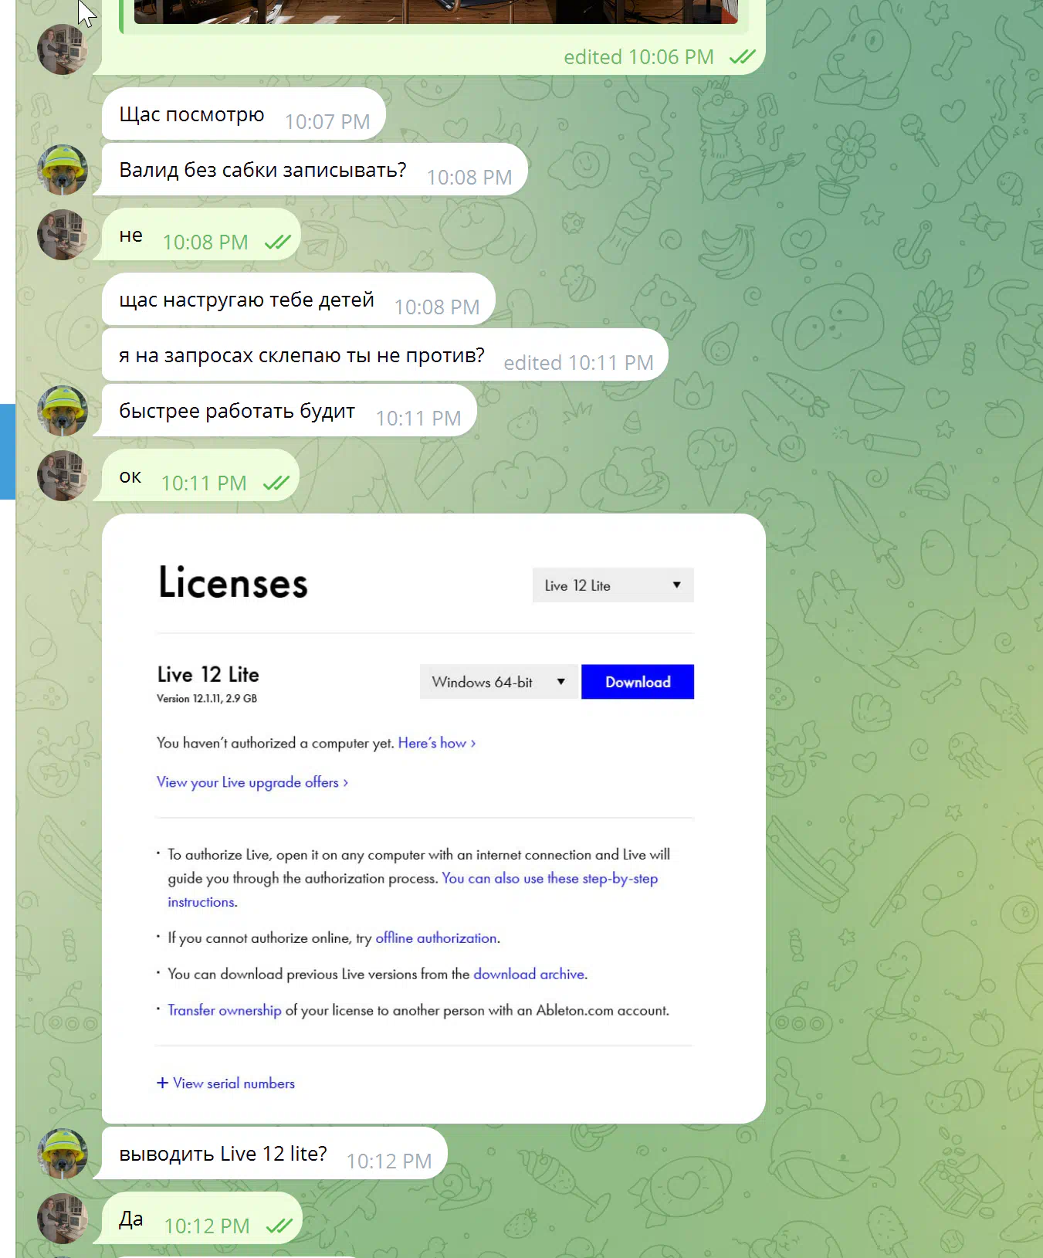Click the "Version 12.1.11, 2.9 GB" text
The width and height of the screenshot is (1043, 1258).
tap(207, 698)
